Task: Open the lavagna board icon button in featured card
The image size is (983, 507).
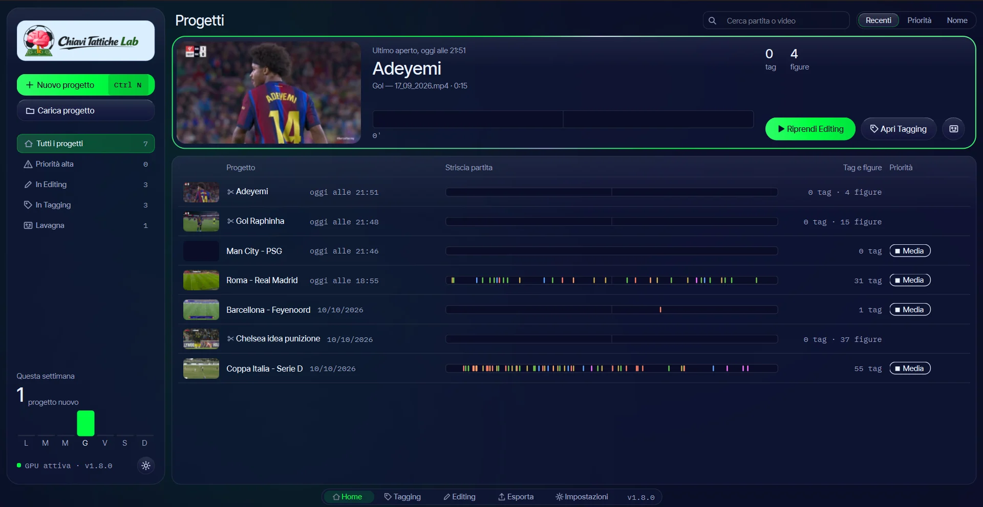Action: click(954, 129)
